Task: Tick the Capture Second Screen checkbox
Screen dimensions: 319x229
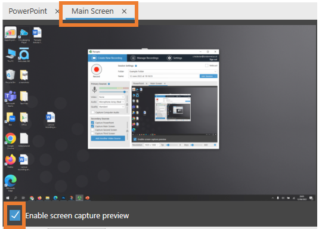Action: coord(92,130)
